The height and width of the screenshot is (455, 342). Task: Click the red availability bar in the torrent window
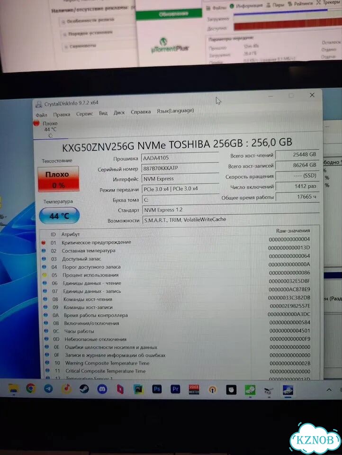click(288, 24)
